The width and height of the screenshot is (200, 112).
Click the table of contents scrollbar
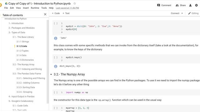coord(48,62)
